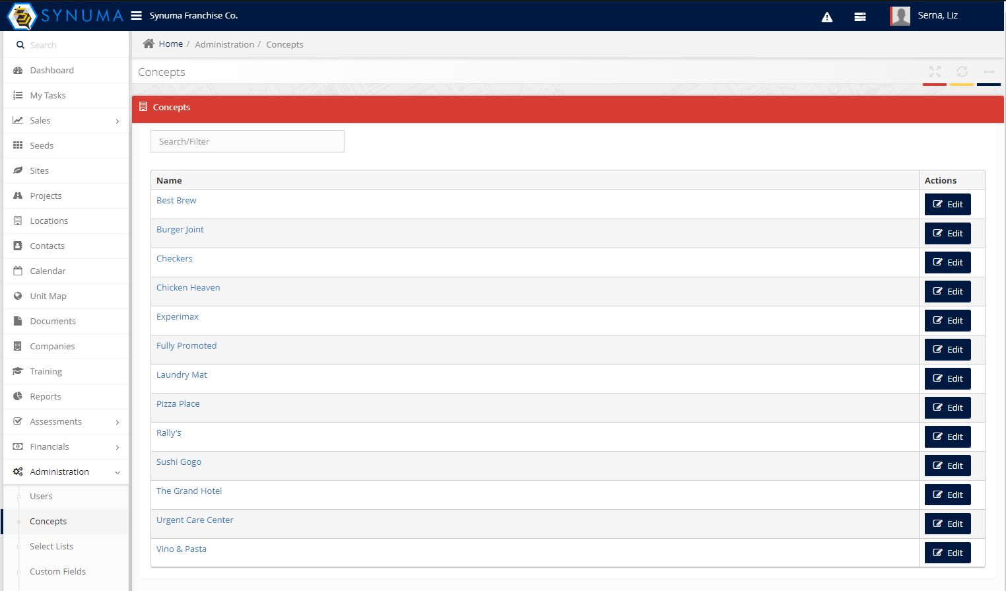1006x591 pixels.
Task: Click the Contacts address book icon
Action: coord(18,246)
